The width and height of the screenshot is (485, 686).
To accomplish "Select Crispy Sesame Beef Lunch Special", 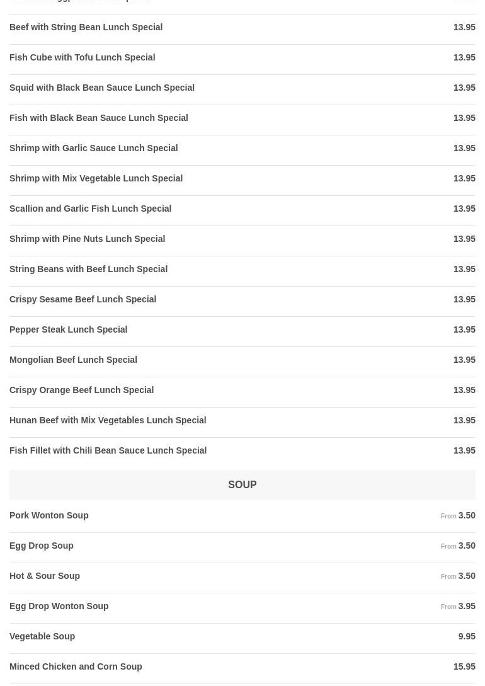I will (x=83, y=299).
